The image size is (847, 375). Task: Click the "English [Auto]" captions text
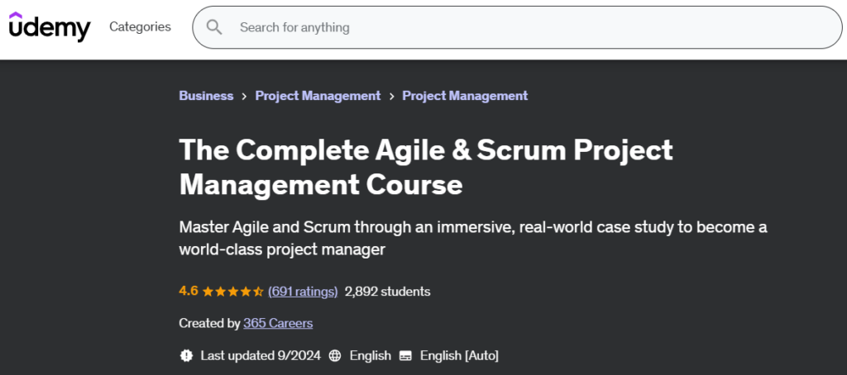click(x=459, y=355)
